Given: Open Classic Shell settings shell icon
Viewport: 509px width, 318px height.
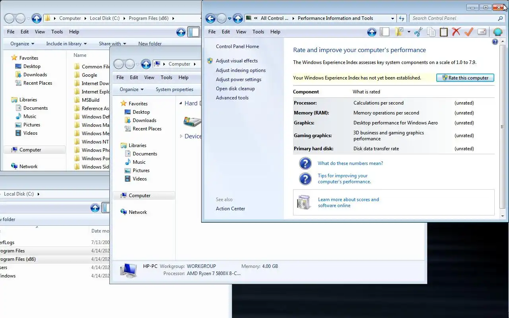Looking at the screenshot, I should click(497, 32).
